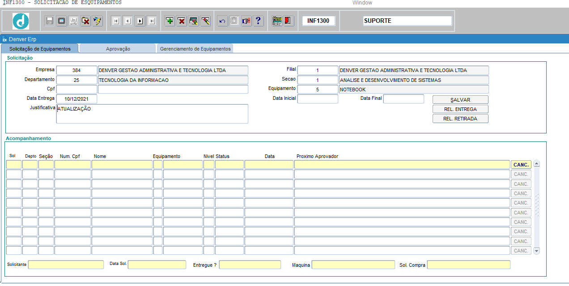Click the Maquina field
Viewport: 569px width, 286px height.
pyautogui.click(x=353, y=265)
